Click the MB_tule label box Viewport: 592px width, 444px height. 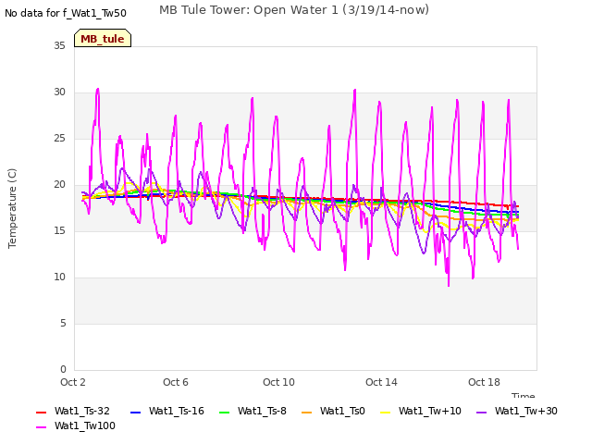103,38
